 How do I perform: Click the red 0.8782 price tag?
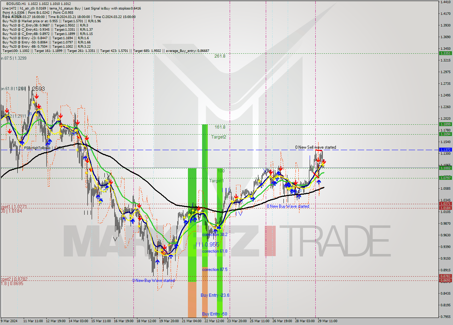tap(445, 276)
